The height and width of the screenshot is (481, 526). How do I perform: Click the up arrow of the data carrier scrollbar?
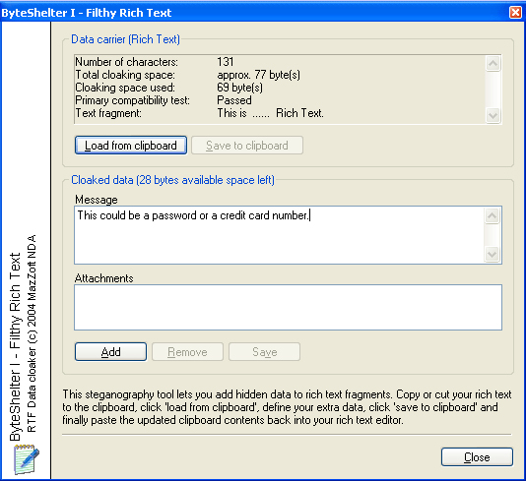[x=493, y=63]
